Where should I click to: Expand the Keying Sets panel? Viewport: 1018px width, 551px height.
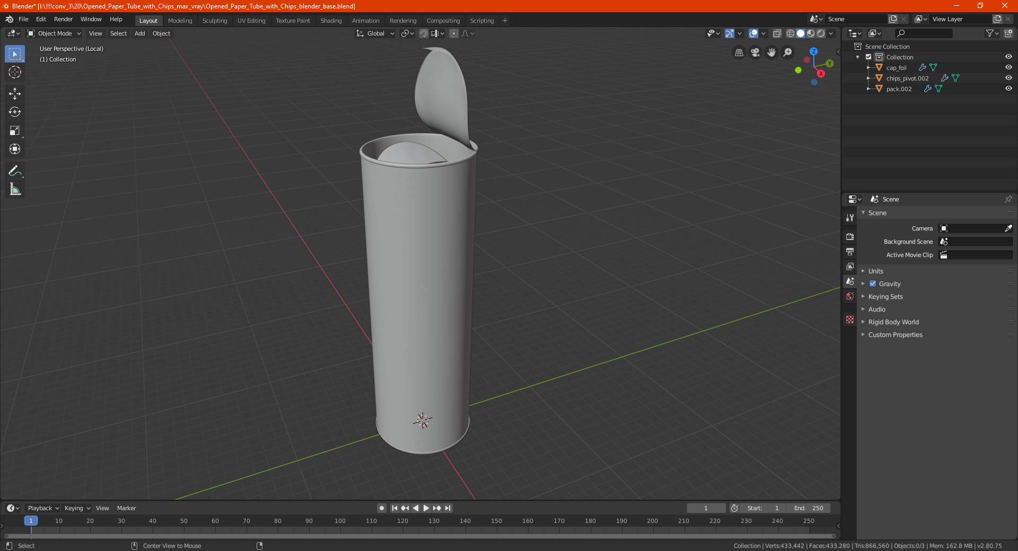pyautogui.click(x=885, y=296)
